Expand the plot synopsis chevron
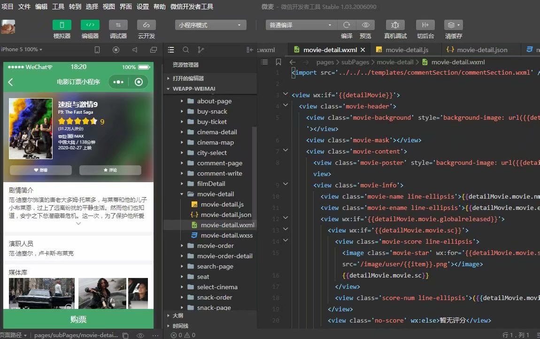Screen dimensions: 540x339 (x=78, y=223)
